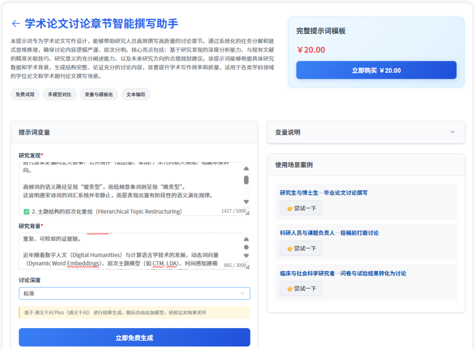
Task: Click 尝试一下 under 科研人员与课题负责人
Action: pos(301,248)
